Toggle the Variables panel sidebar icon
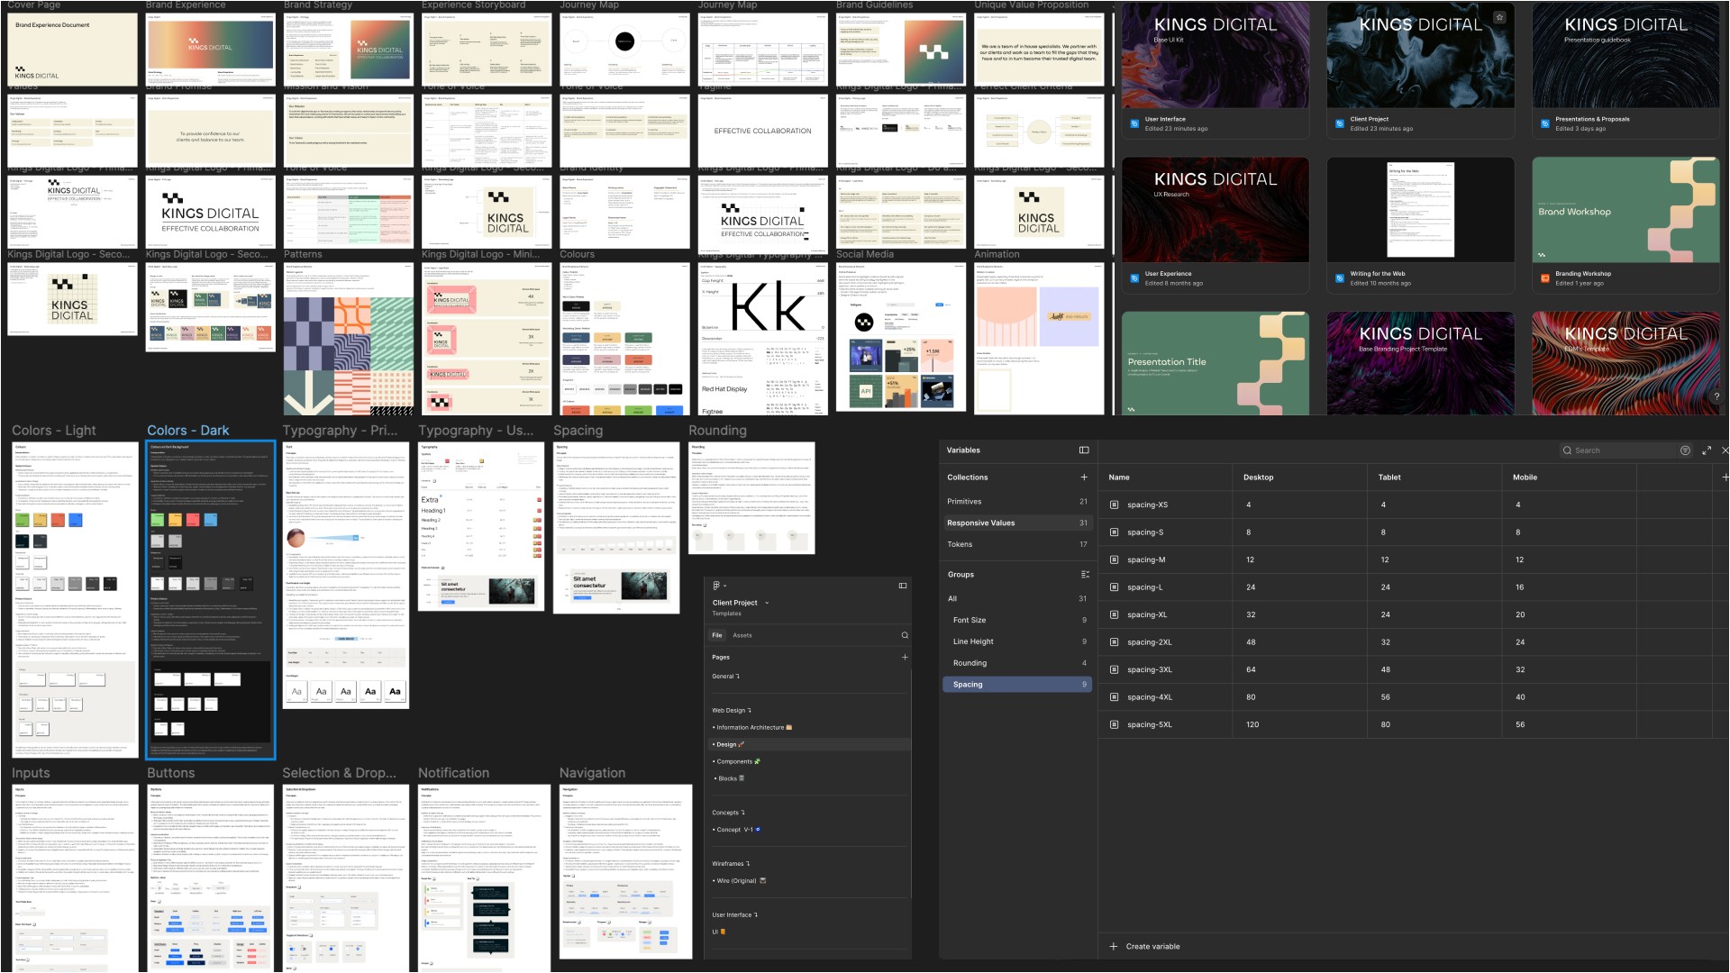Image resolution: width=1730 pixels, height=973 pixels. (x=1084, y=450)
